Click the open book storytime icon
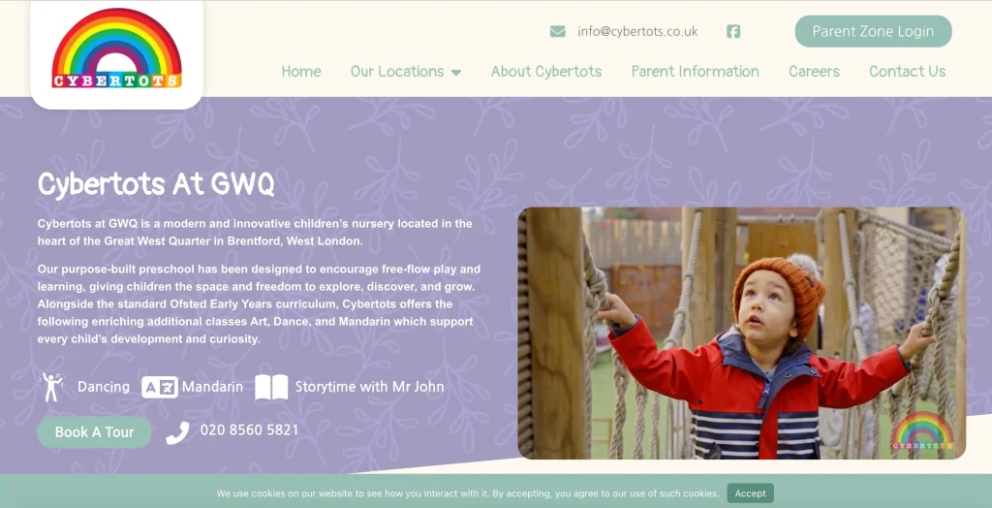 tap(271, 387)
